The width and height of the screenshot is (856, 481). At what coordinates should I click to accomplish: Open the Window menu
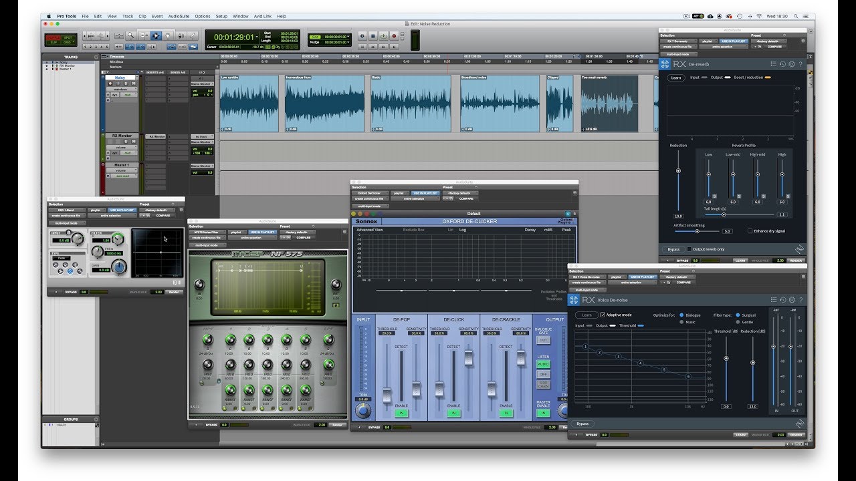point(241,16)
